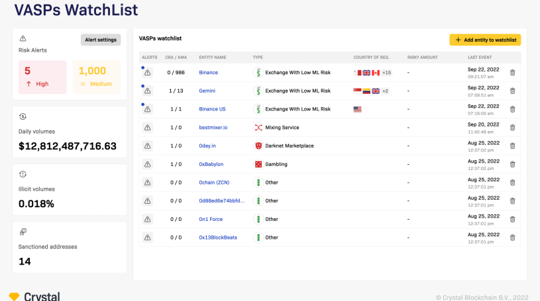Screen dimensions: 540x301
Task: Open the 0chain (ZCN) entity link
Action: click(214, 183)
